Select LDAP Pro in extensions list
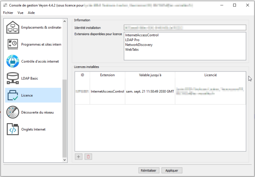 point(132,40)
